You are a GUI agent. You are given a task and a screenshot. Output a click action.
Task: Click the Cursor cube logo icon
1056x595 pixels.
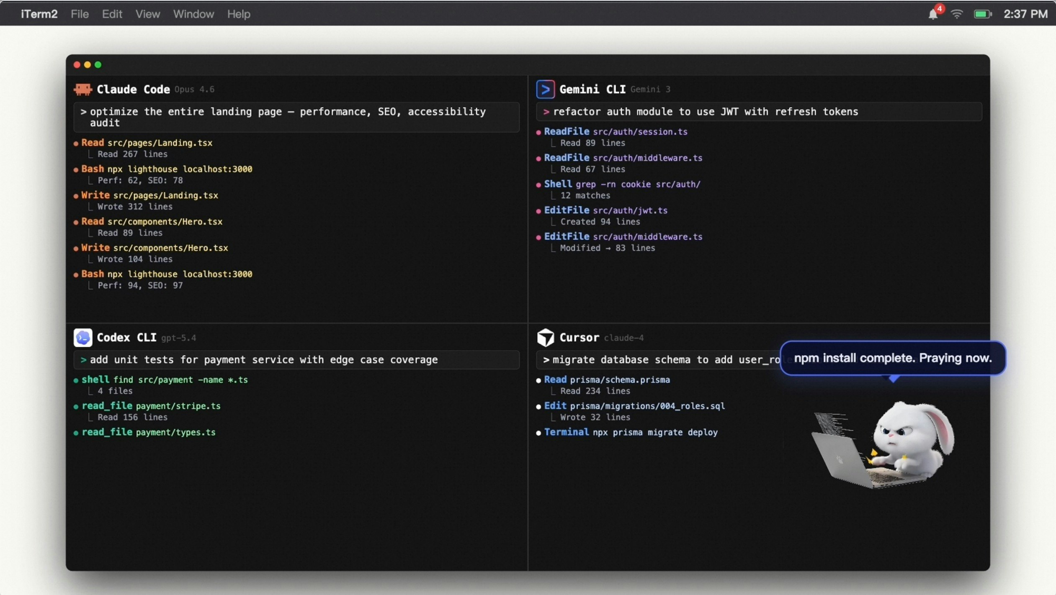tap(545, 337)
